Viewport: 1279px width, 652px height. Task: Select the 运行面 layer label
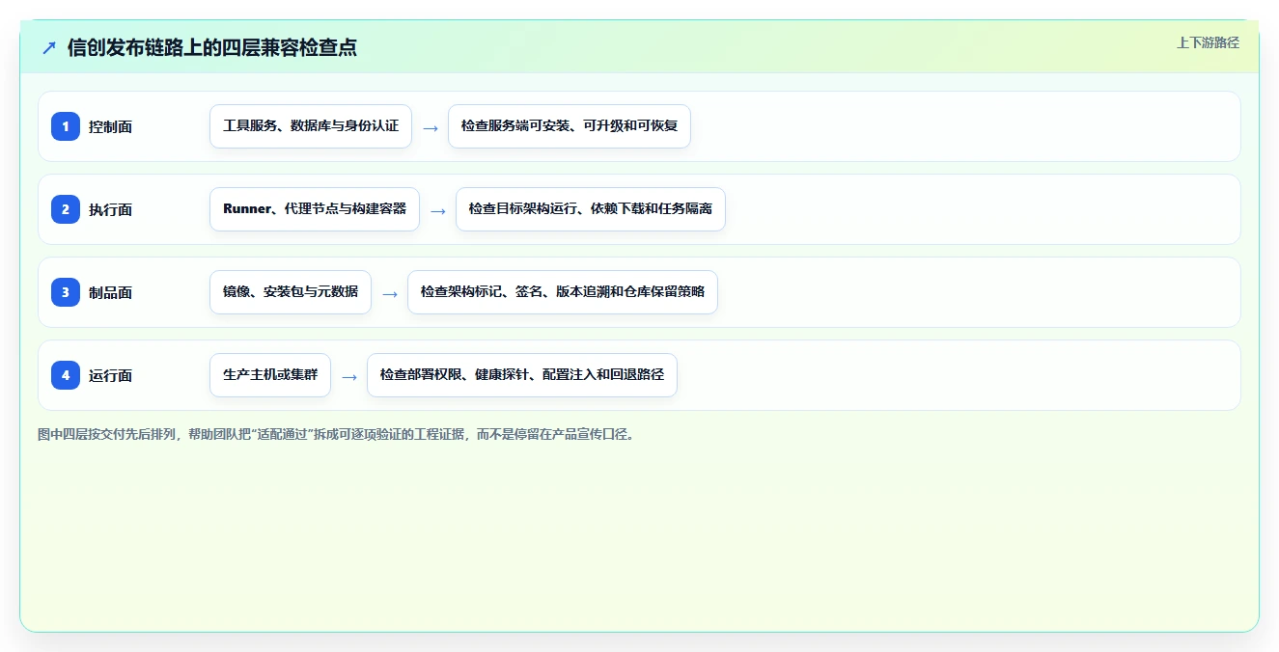click(110, 375)
